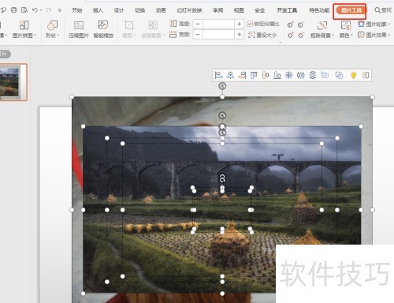Switch to the 设计 tab

point(119,10)
